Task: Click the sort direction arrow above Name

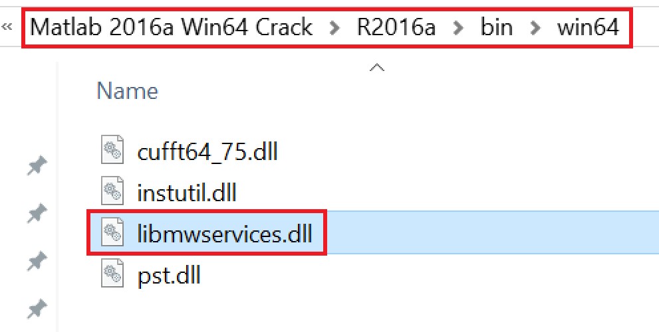Action: click(x=377, y=67)
